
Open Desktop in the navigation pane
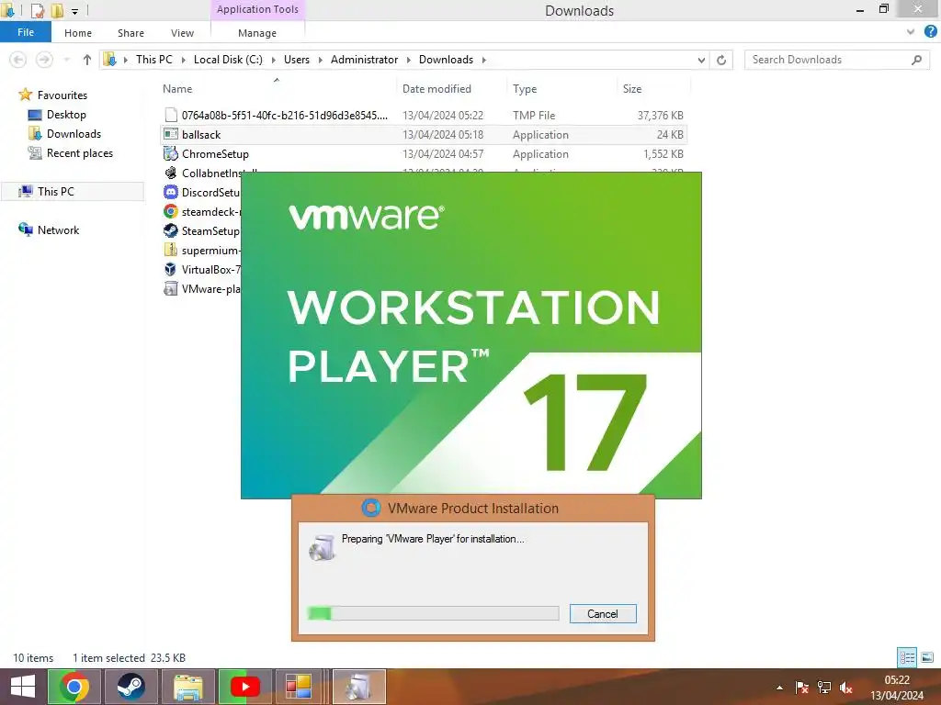point(66,115)
